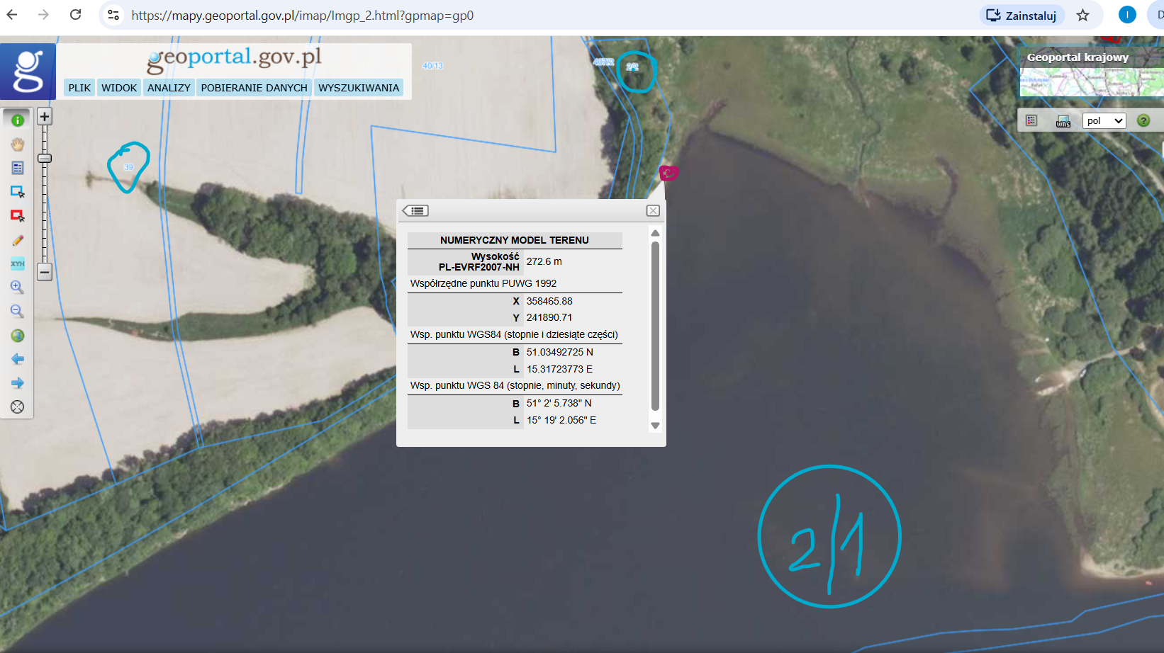The height and width of the screenshot is (653, 1164).
Task: Go to previous map view arrow
Action: pos(18,359)
